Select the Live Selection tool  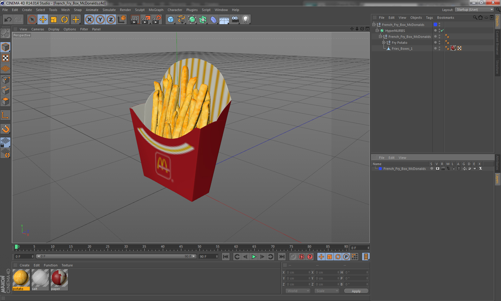point(32,20)
